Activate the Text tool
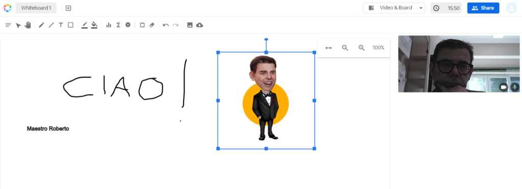Screen dimensions: 522x189 pos(61,25)
